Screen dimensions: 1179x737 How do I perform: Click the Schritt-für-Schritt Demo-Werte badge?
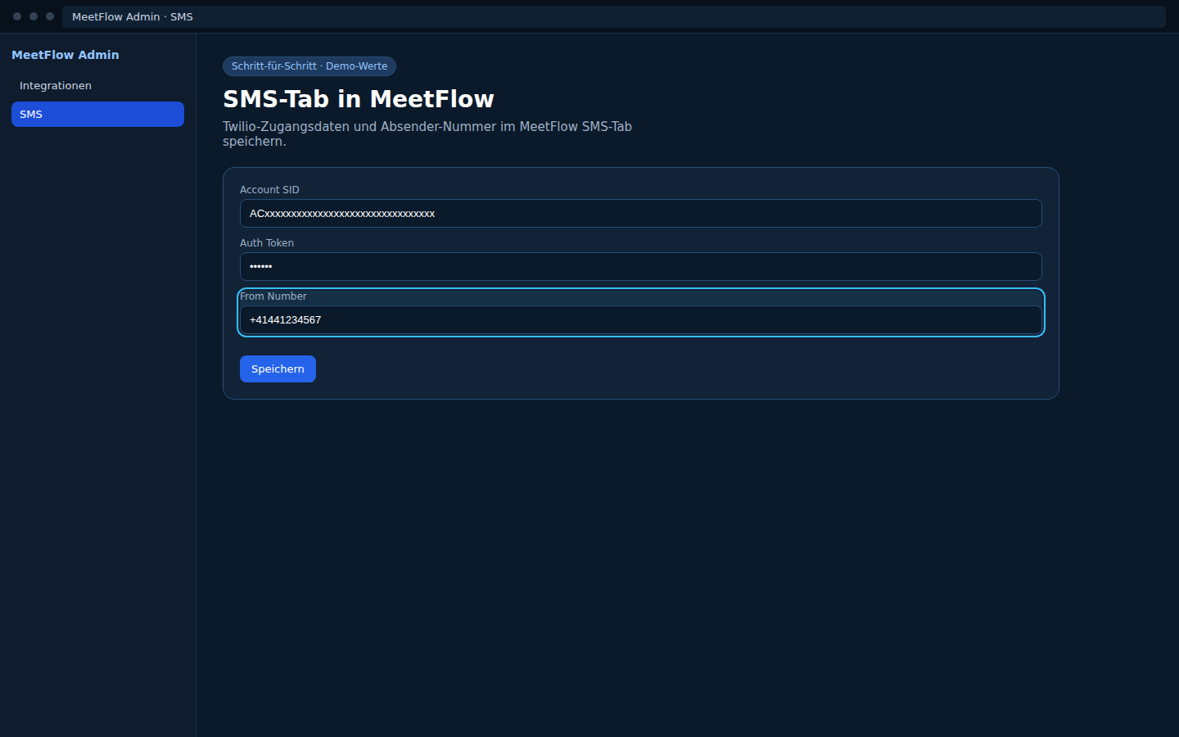(x=309, y=66)
